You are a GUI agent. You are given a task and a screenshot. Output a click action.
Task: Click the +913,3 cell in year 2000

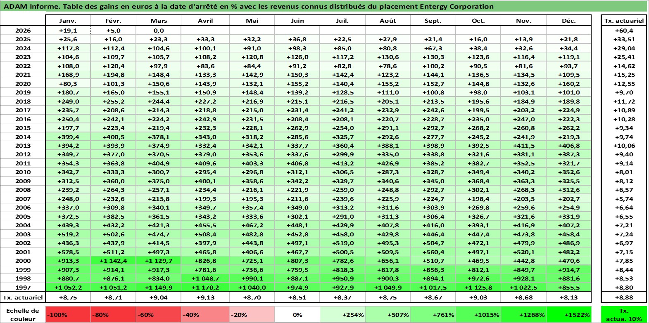[68, 261]
